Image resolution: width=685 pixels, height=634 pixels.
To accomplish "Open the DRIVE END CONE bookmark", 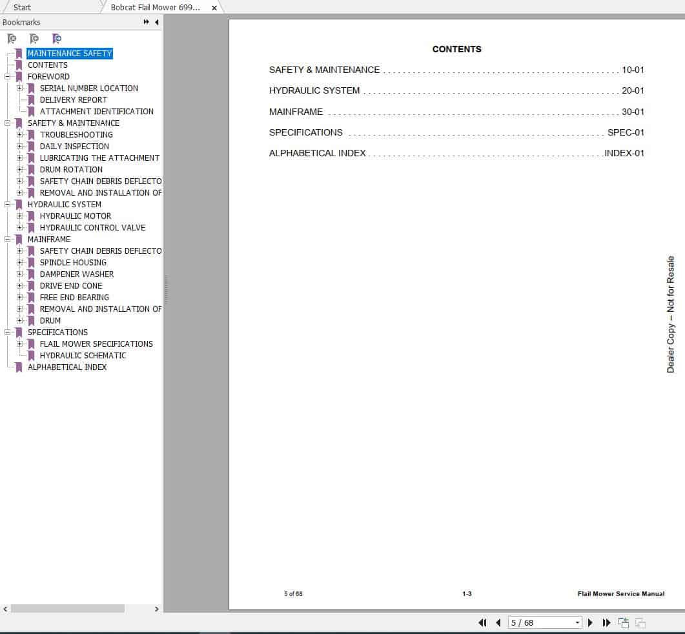I will click(x=71, y=286).
